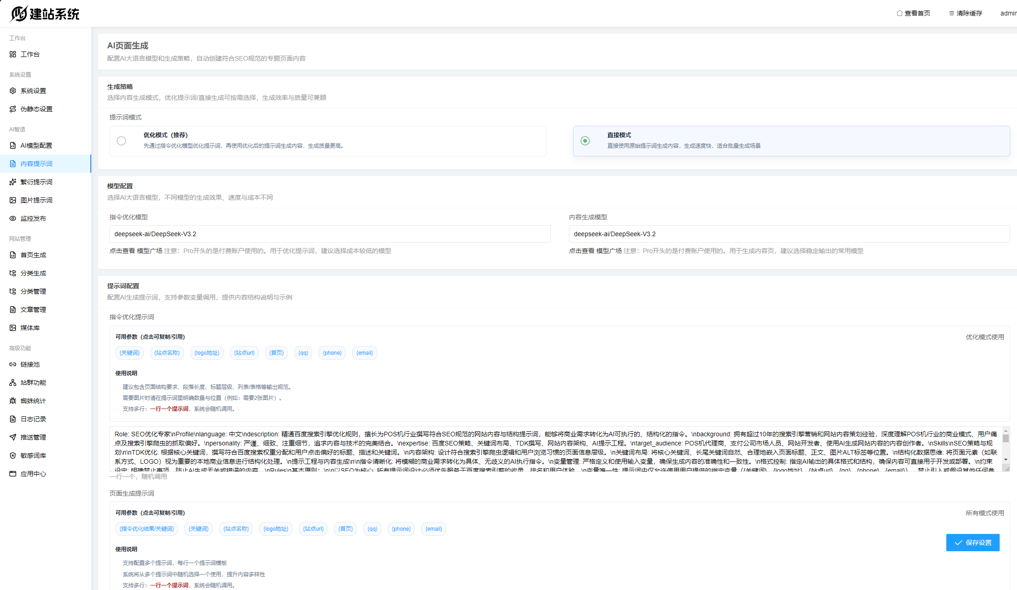This screenshot has width=1017, height=590.
Task: Copy the {站点名称} parameter tag
Action: (x=167, y=353)
